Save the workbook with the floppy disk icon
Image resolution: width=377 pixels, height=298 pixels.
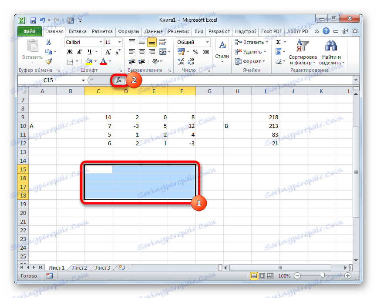[33, 20]
